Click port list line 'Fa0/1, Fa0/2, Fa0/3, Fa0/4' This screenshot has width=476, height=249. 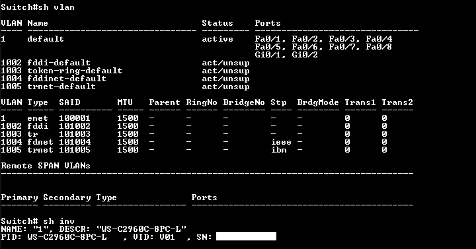click(323, 39)
